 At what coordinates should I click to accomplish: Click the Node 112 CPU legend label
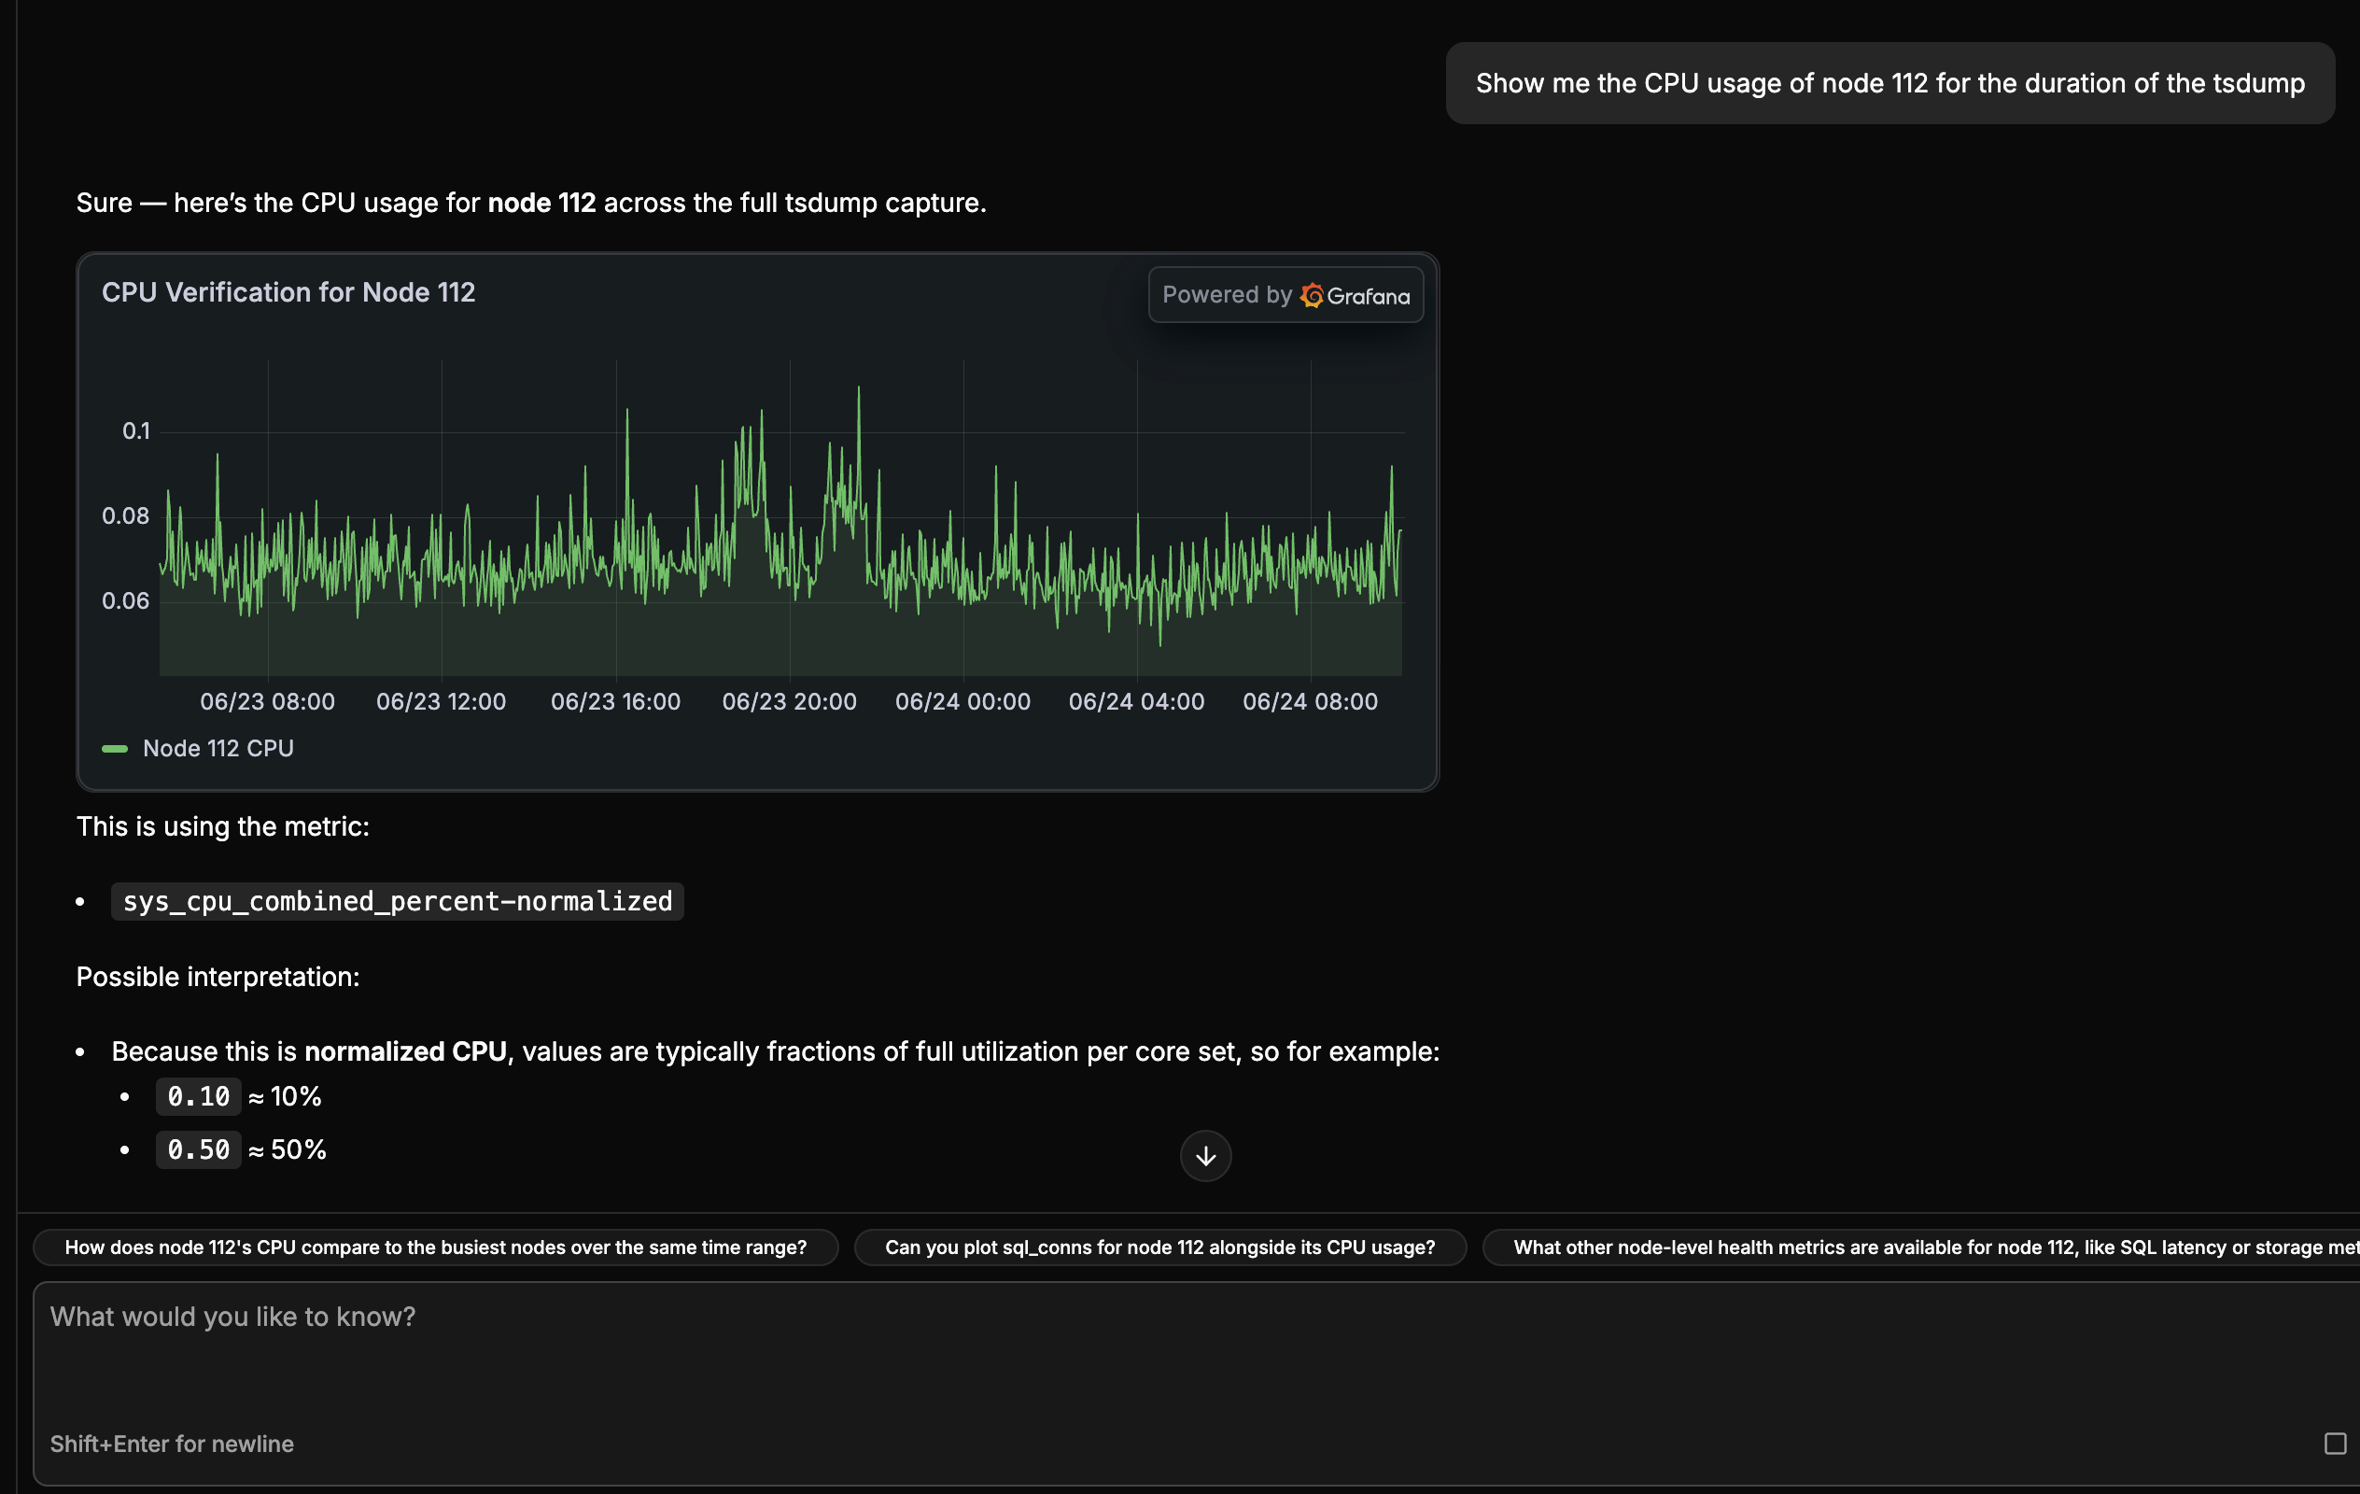click(x=218, y=748)
